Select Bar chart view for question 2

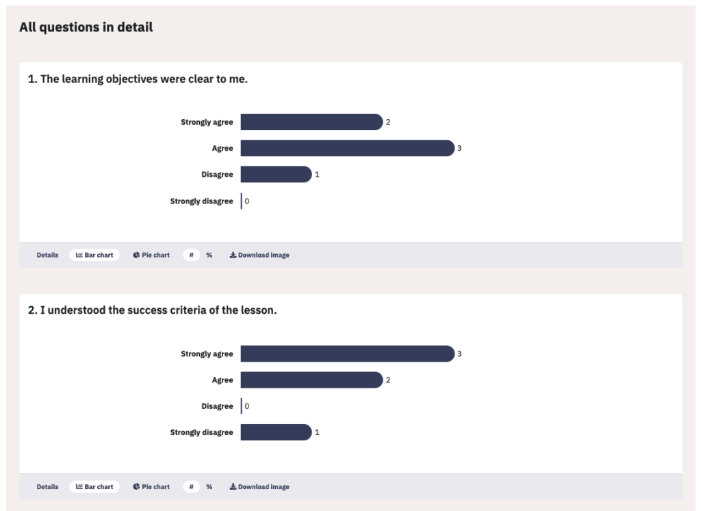click(x=94, y=487)
